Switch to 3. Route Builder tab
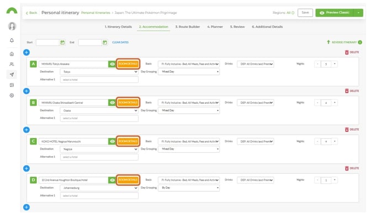The image size is (370, 215). point(187,27)
